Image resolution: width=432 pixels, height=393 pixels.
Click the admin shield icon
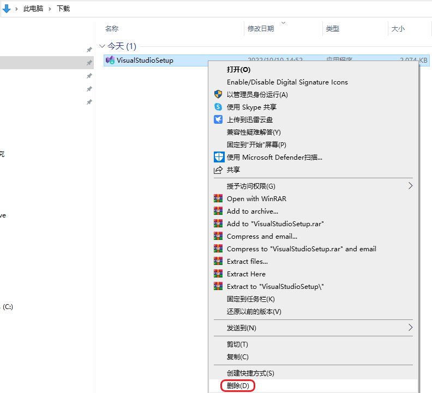pos(218,94)
